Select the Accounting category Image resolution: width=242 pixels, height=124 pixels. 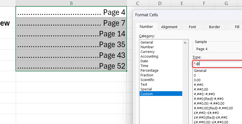point(161,56)
